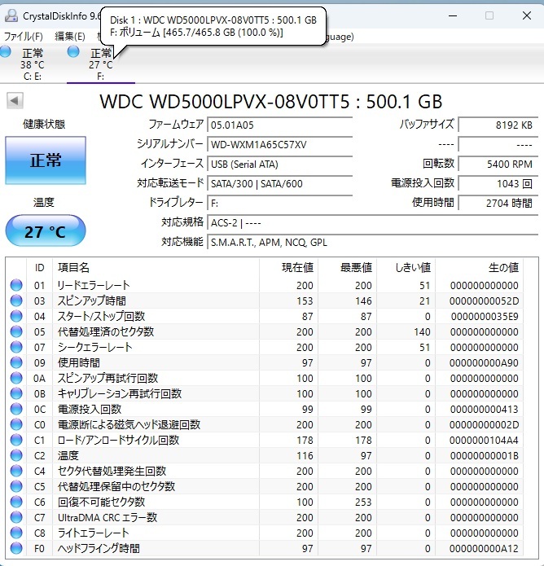Click status orb for F0 ヘッドフライング時間
Viewport: 544px width, 566px height.
click(16, 548)
